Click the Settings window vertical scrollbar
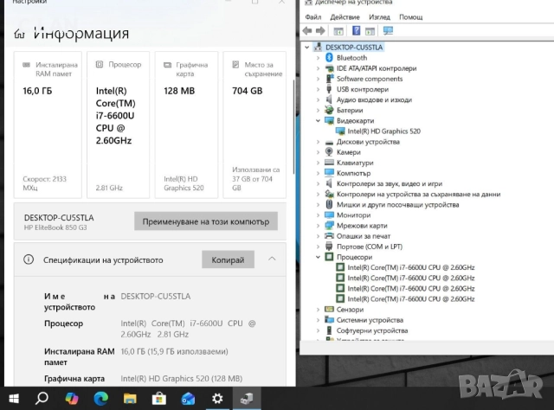Image resolution: width=554 pixels, height=410 pixels. tap(293, 127)
